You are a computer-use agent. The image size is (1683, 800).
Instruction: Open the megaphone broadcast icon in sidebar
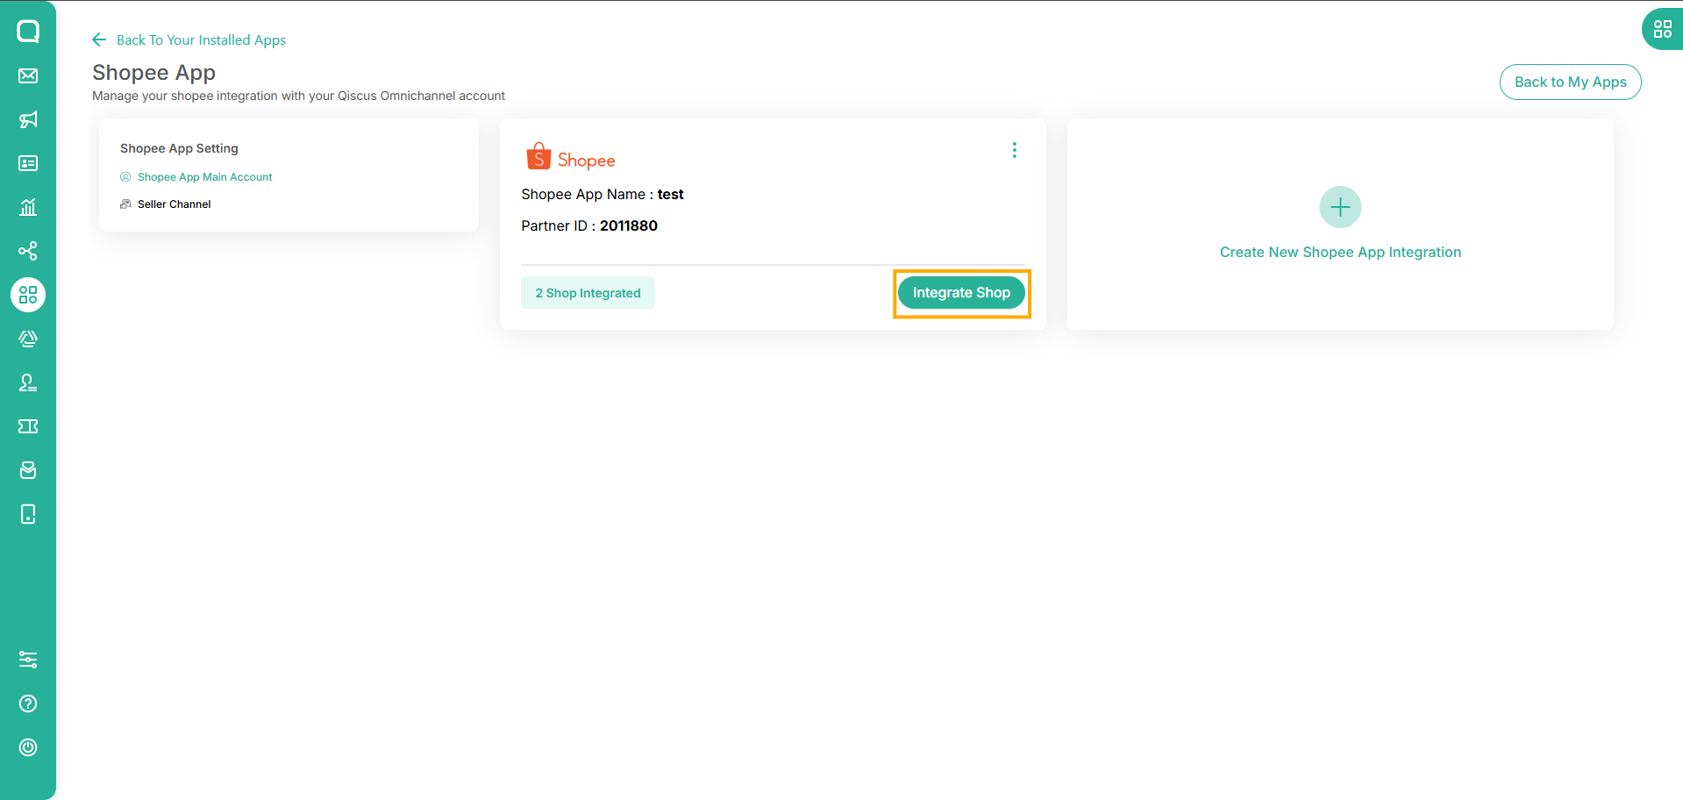[x=28, y=119]
